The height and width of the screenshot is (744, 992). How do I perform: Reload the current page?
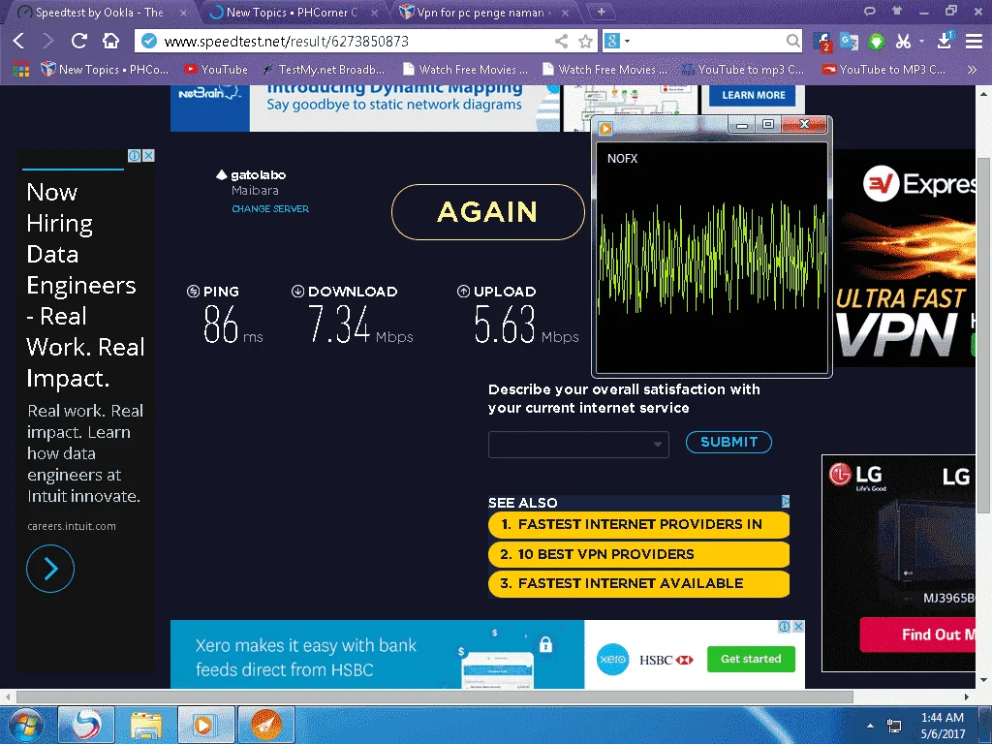(x=79, y=41)
